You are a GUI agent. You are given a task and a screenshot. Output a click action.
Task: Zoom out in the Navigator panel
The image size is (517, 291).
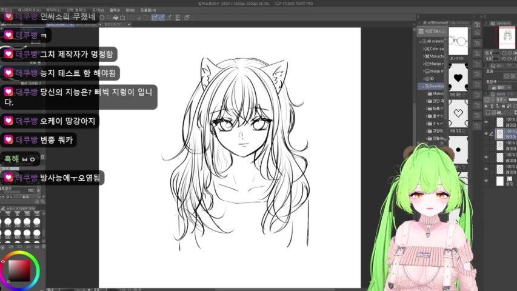tap(504, 53)
